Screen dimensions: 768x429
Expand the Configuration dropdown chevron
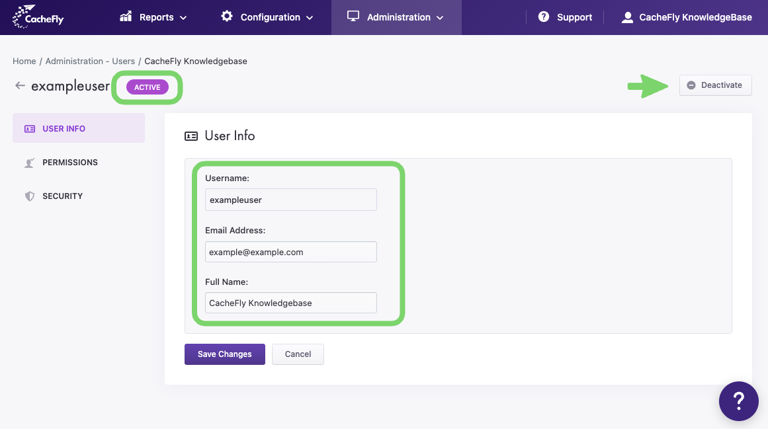(x=310, y=18)
